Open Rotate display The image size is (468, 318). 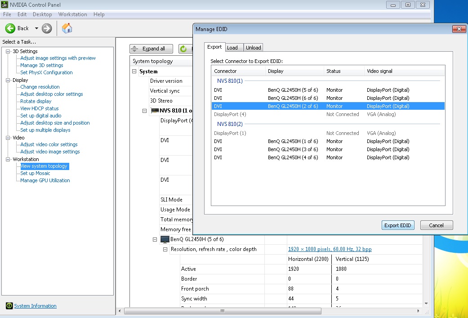[36, 101]
